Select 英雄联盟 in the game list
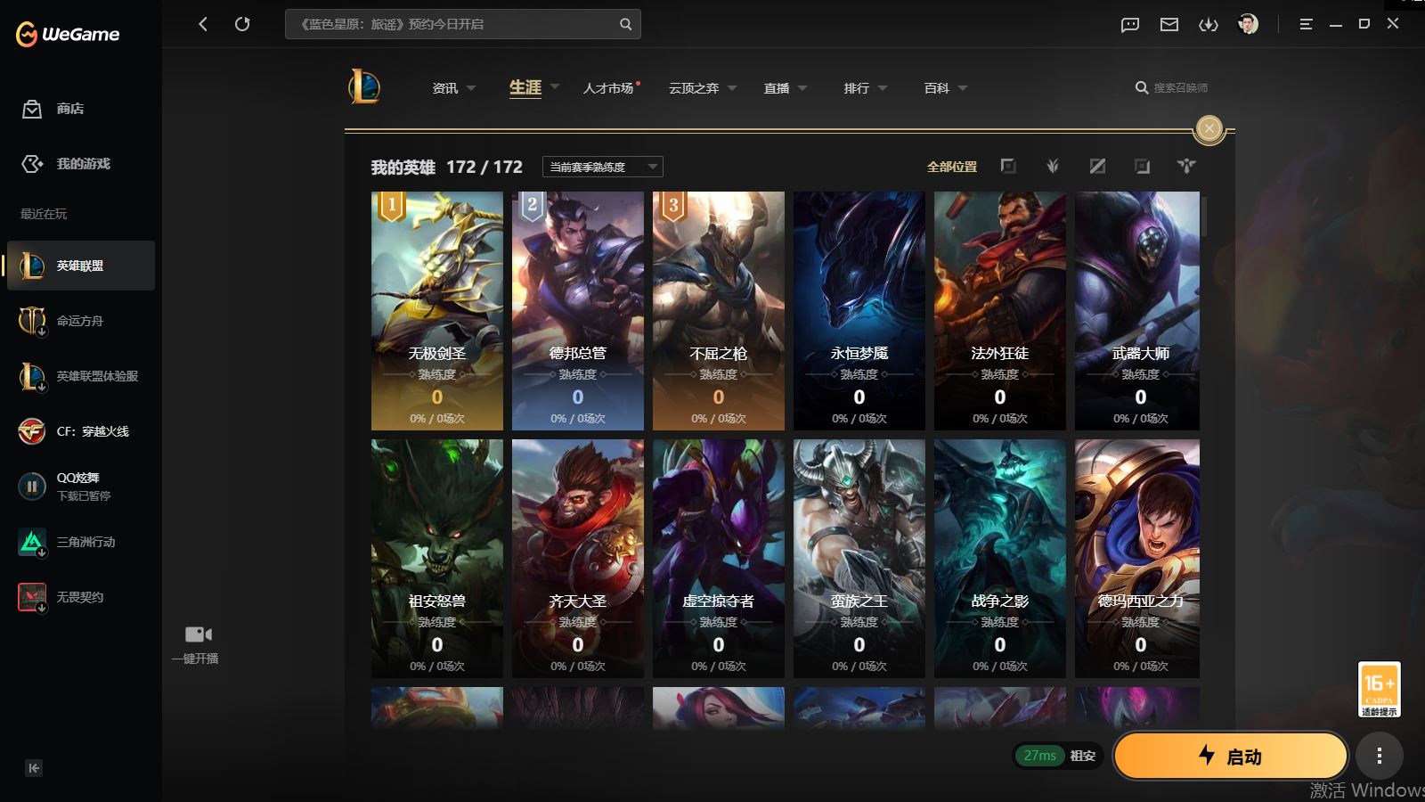Screen dimensions: 1425x802 81,266
